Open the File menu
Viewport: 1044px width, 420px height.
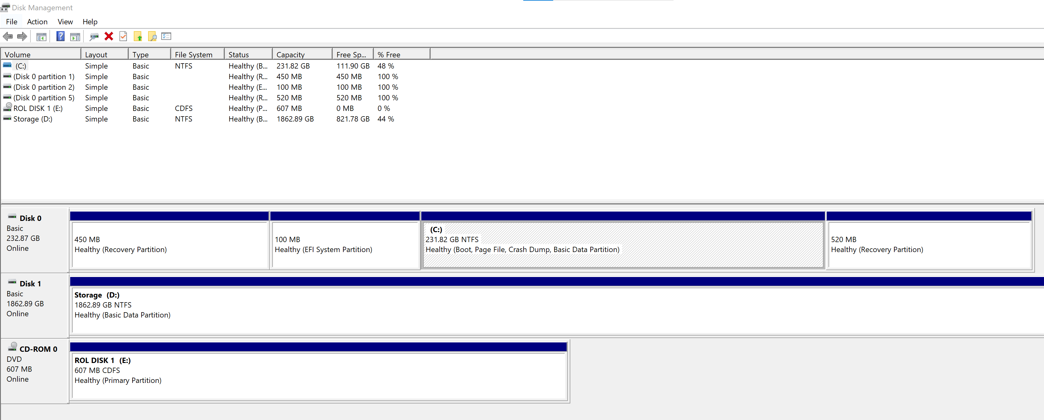(x=11, y=22)
